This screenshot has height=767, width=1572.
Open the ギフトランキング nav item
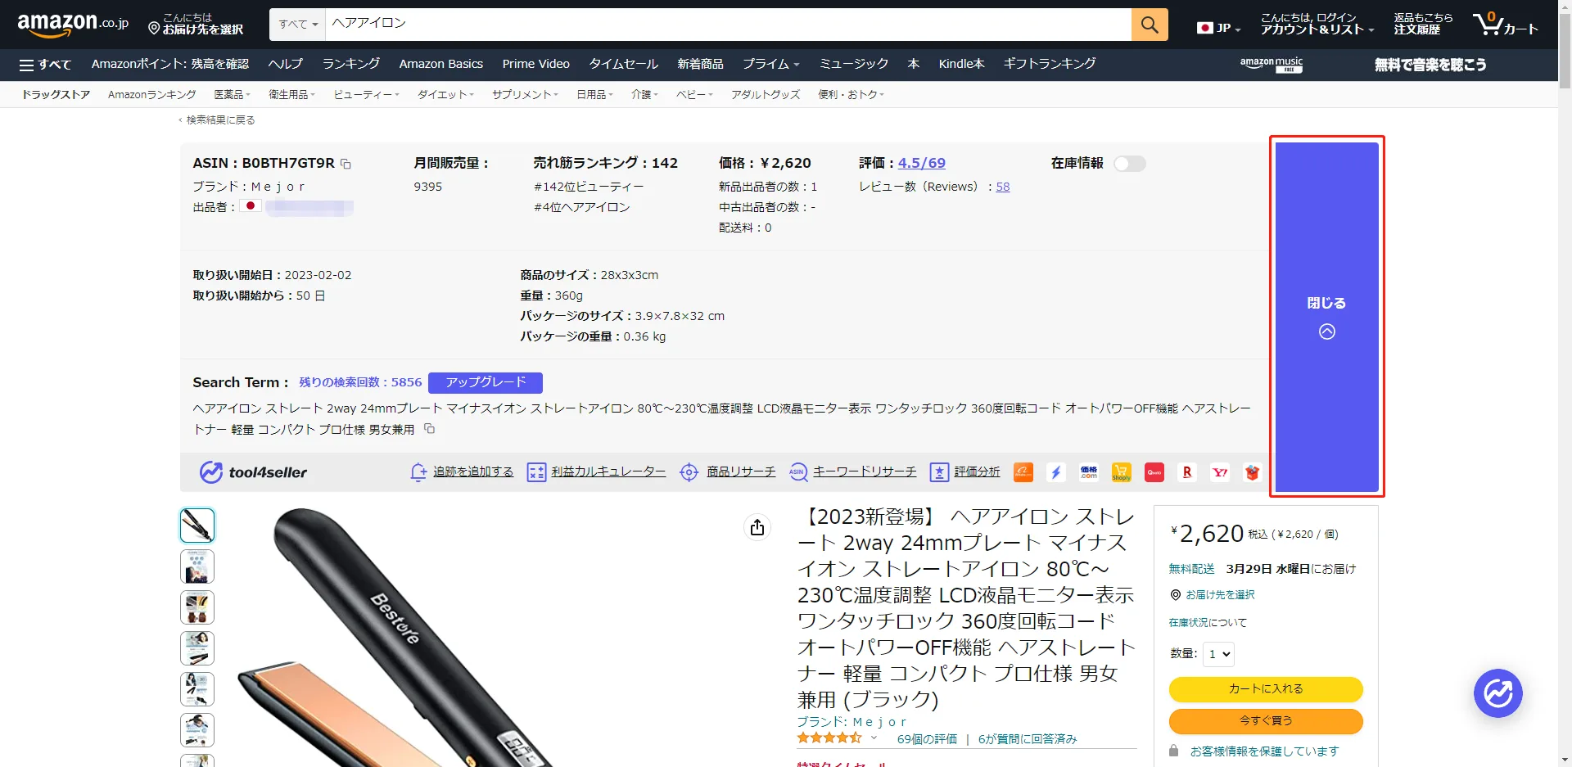click(x=1050, y=64)
